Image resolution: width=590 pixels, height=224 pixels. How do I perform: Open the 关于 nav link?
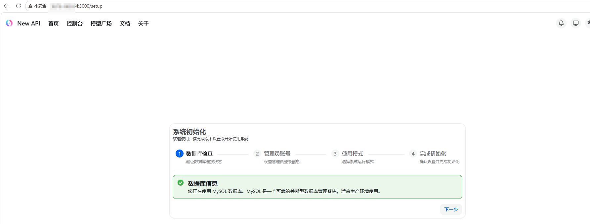[x=143, y=23]
